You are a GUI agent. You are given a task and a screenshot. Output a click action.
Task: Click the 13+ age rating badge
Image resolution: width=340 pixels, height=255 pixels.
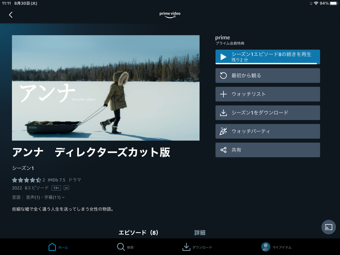56,188
